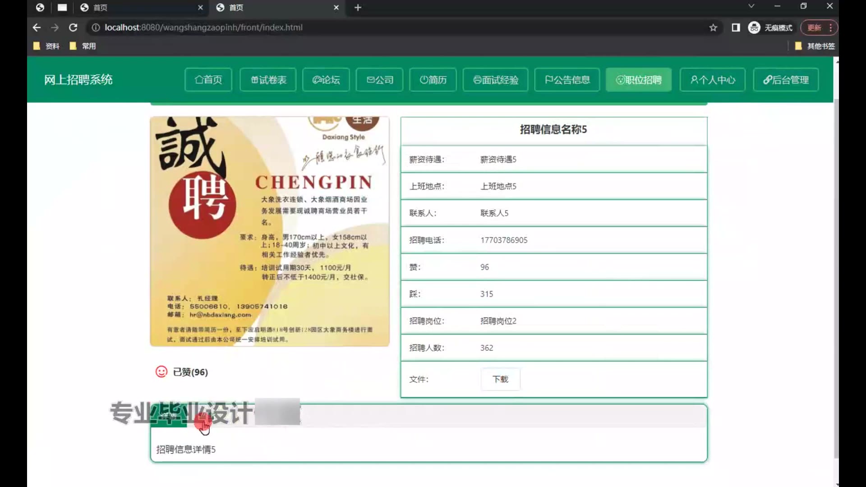Click the 招聘岗位2 value
The height and width of the screenshot is (487, 866).
click(x=498, y=321)
